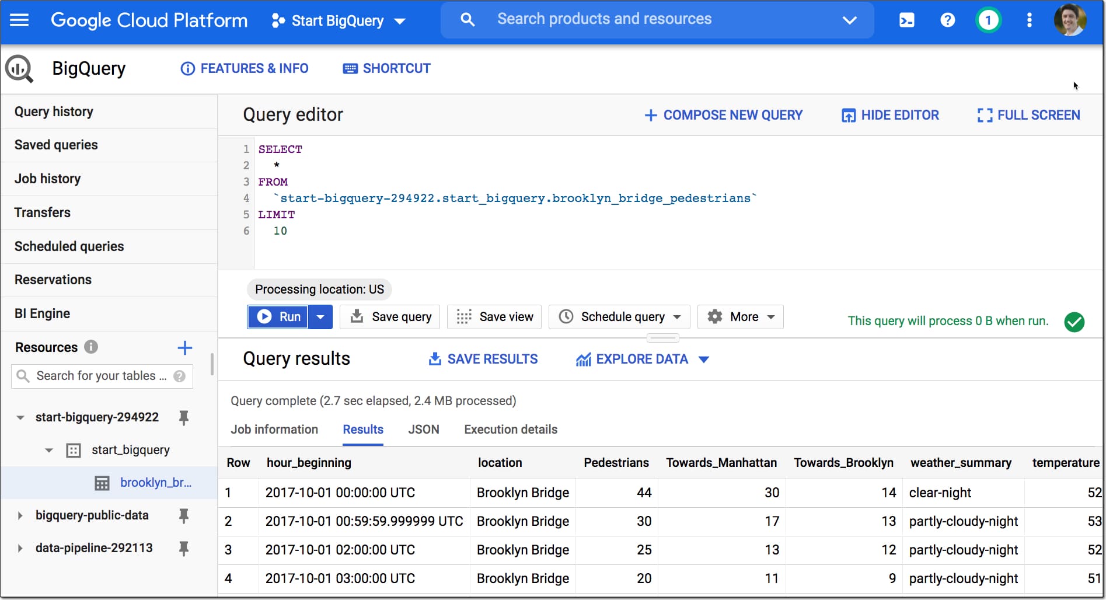Unpin data-pipeline-292113 project
This screenshot has height=600, width=1106.
point(184,548)
